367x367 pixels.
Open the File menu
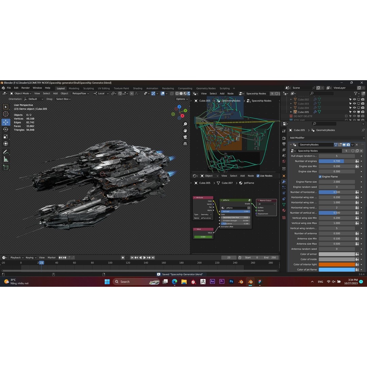(x=9, y=88)
